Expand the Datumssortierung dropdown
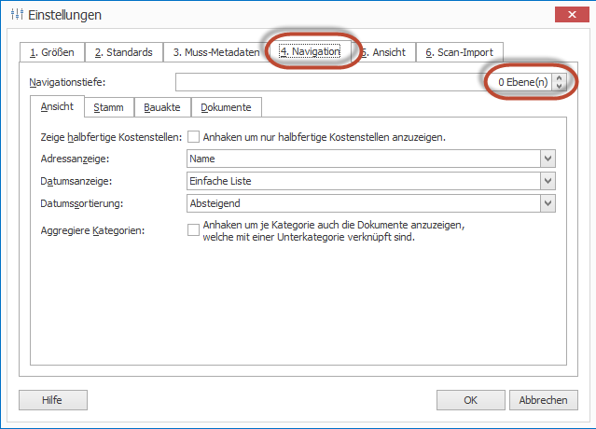The width and height of the screenshot is (596, 429). pos(548,202)
